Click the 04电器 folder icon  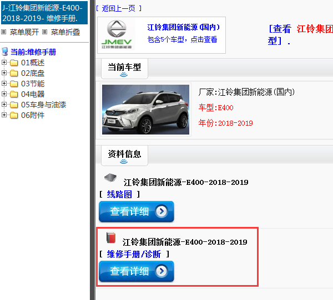click(x=14, y=94)
